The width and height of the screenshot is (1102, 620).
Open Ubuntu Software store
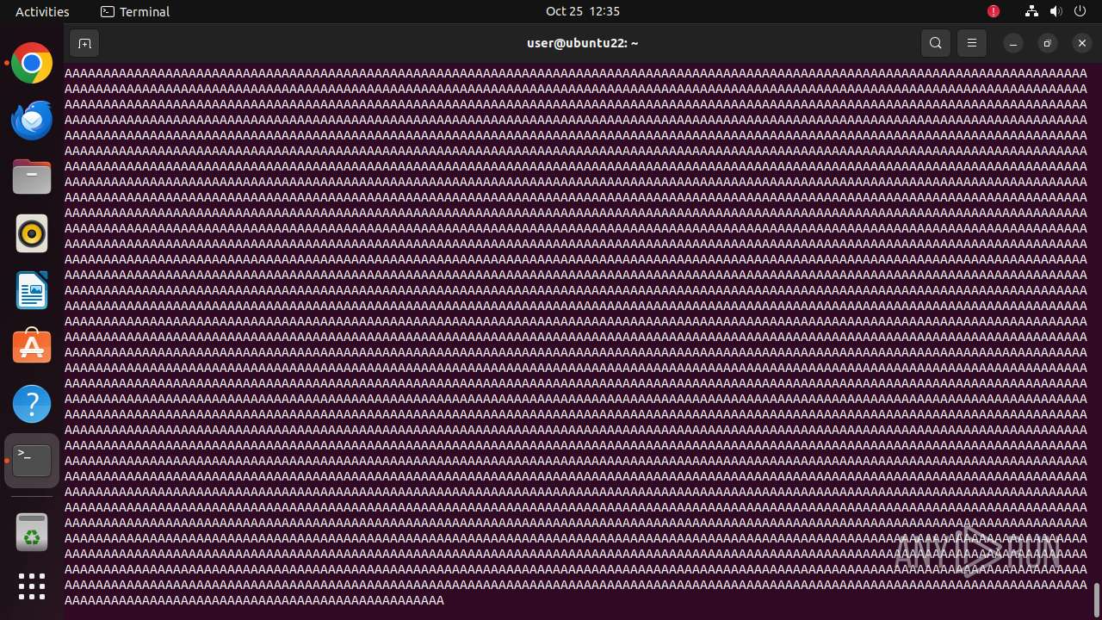coord(32,347)
